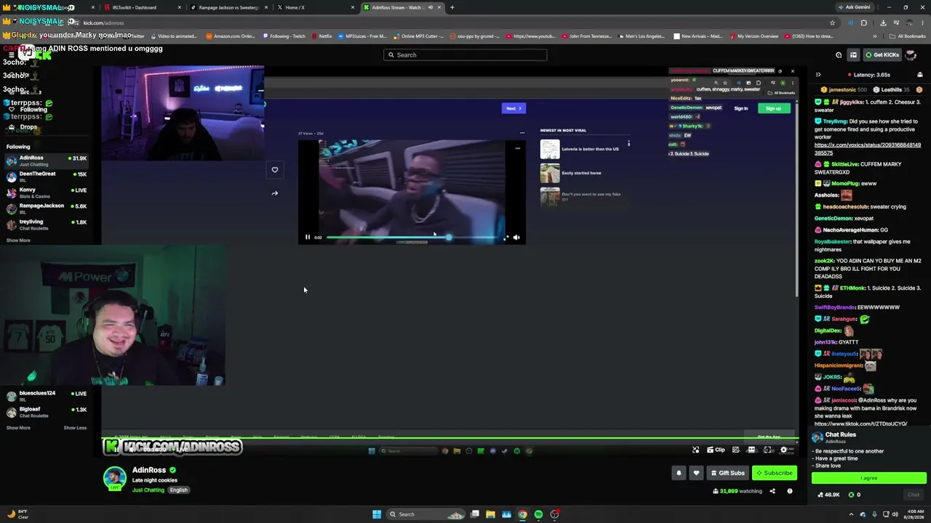Open the Chrome three-dot menu
Viewport: 931px width, 523px height.
coord(922,23)
